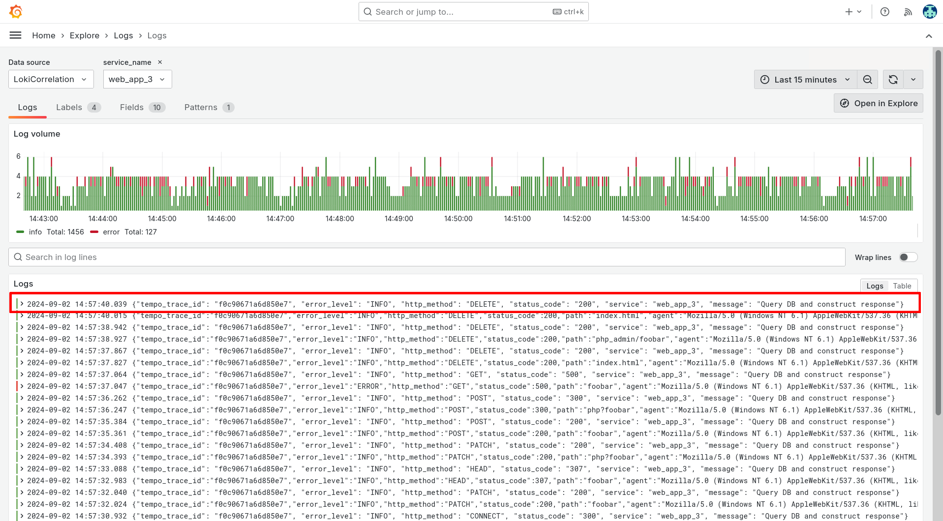This screenshot has height=521, width=943.
Task: Click the compass icon on Open in Explore
Action: coord(845,103)
